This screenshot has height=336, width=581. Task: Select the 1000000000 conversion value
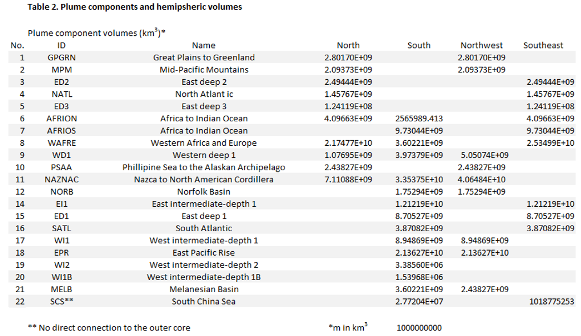[419, 328]
